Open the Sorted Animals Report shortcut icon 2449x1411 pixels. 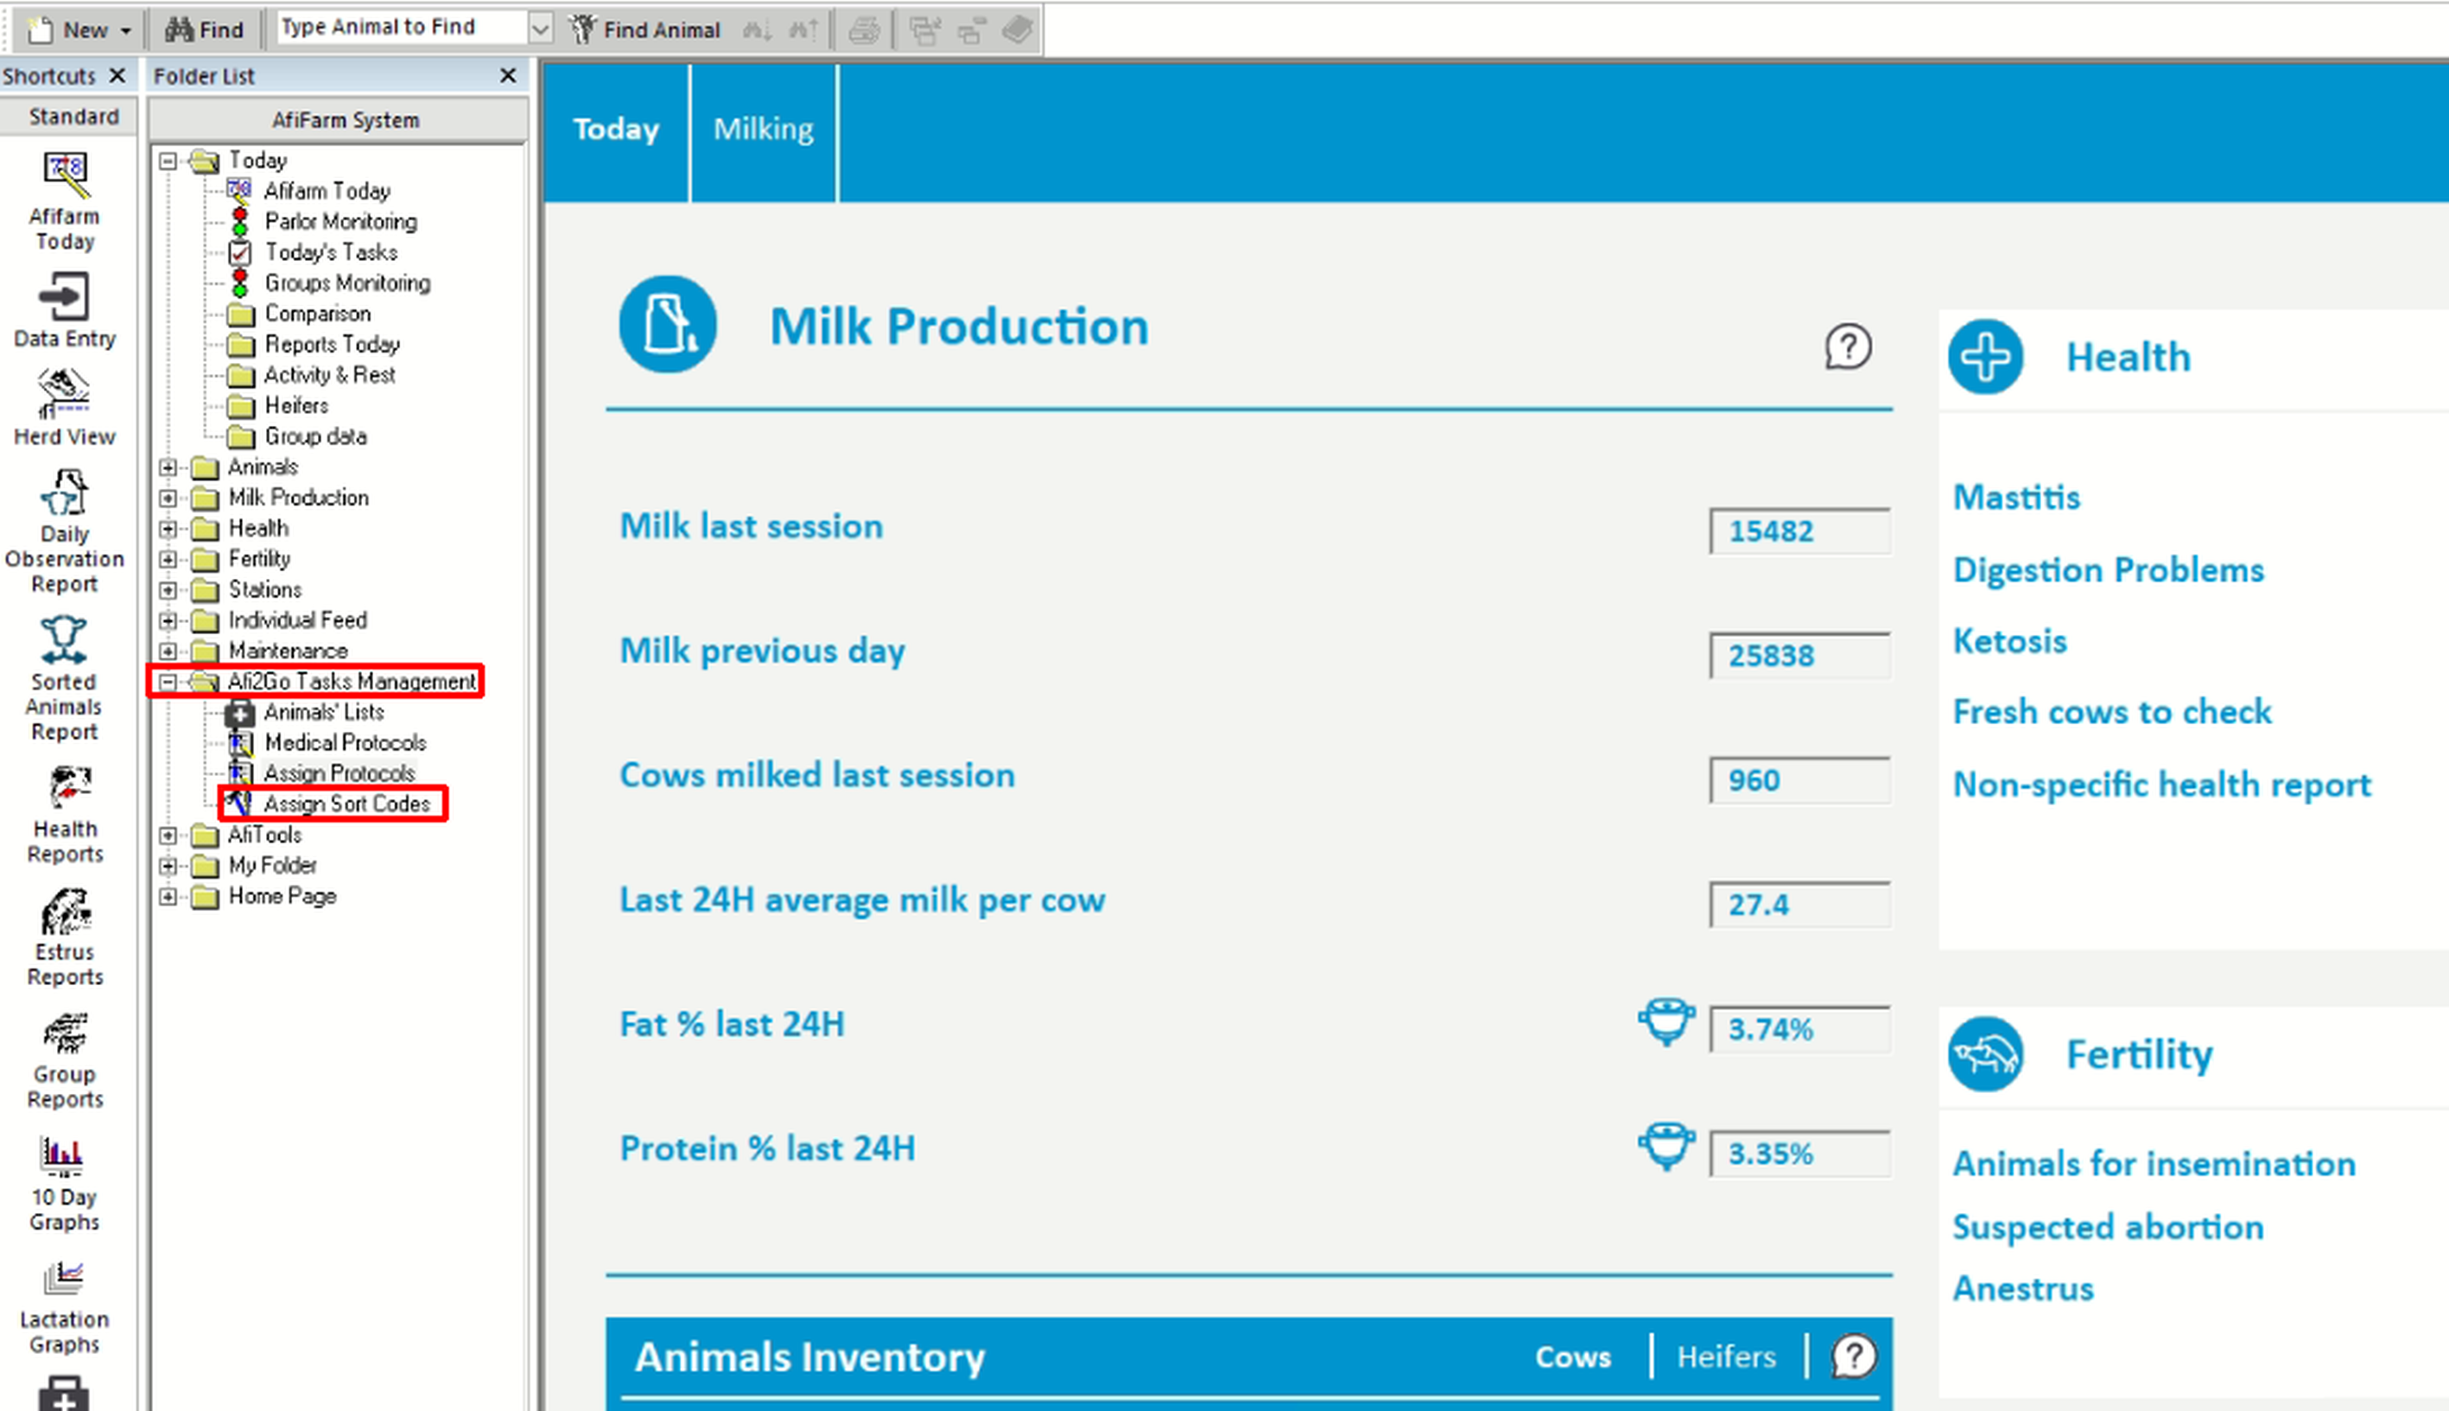64,641
